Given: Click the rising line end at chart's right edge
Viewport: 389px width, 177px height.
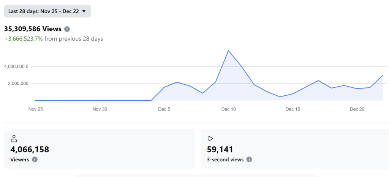Looking at the screenshot, I should pos(382,76).
